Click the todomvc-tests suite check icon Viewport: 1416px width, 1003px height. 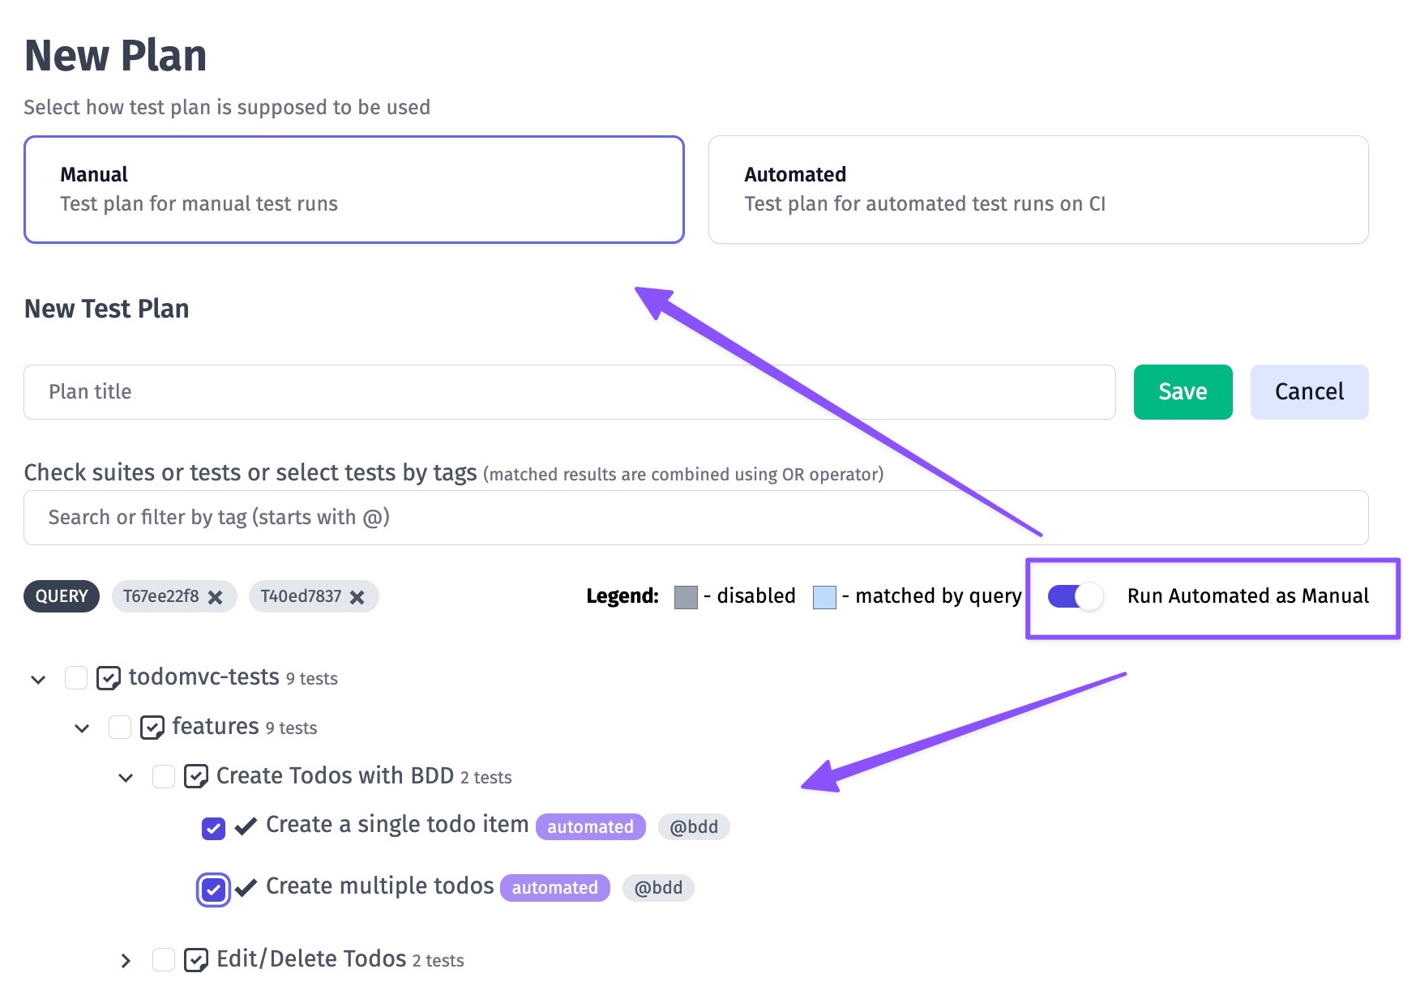pos(109,678)
